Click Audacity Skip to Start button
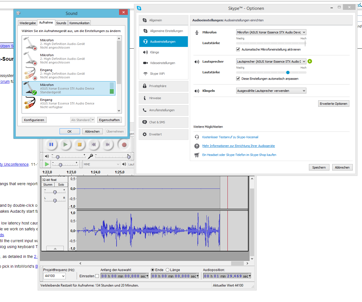The image size is (362, 302). click(x=94, y=144)
